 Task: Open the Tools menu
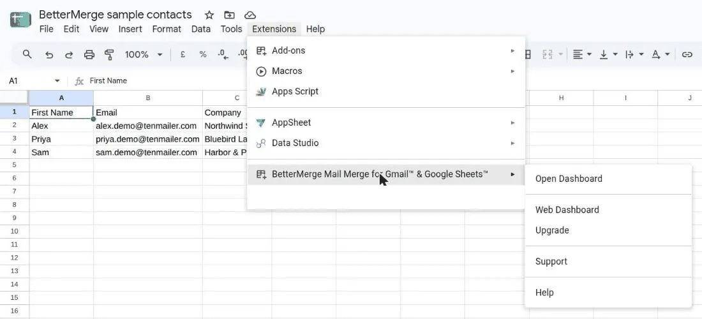[x=231, y=29]
